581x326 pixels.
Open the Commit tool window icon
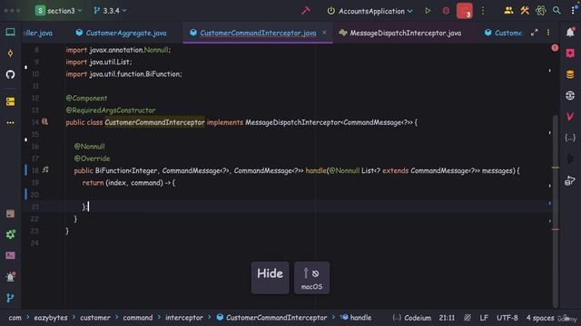10,53
